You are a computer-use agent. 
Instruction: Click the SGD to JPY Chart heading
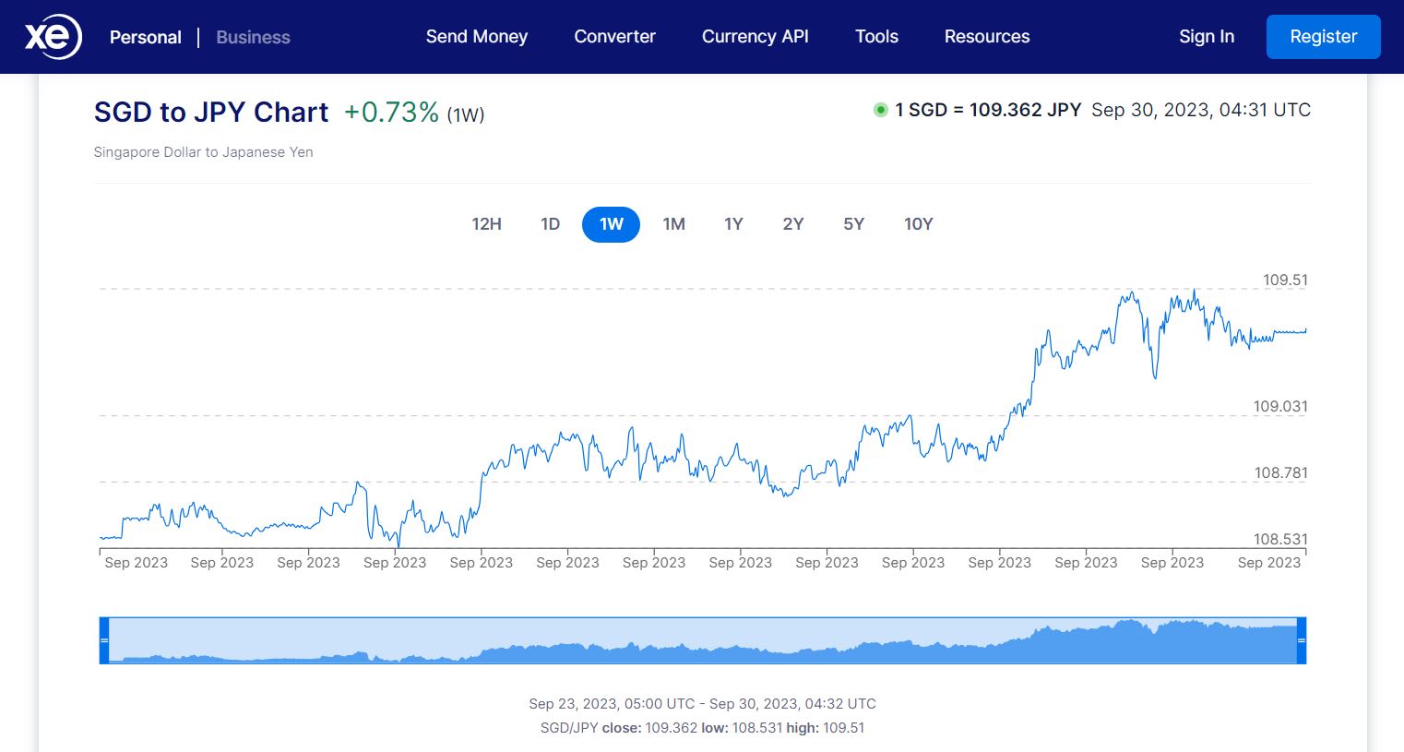pos(210,112)
